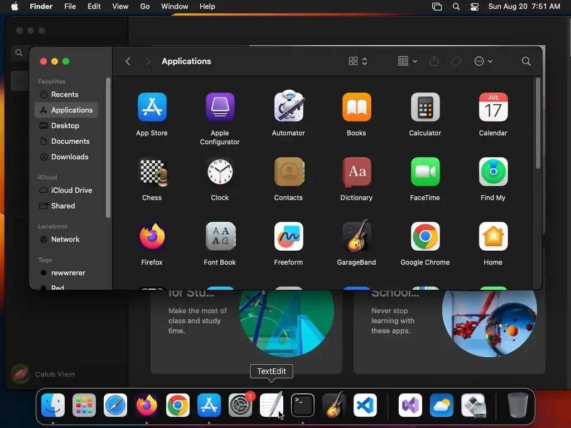Open the Finder menu in menu bar

point(41,7)
